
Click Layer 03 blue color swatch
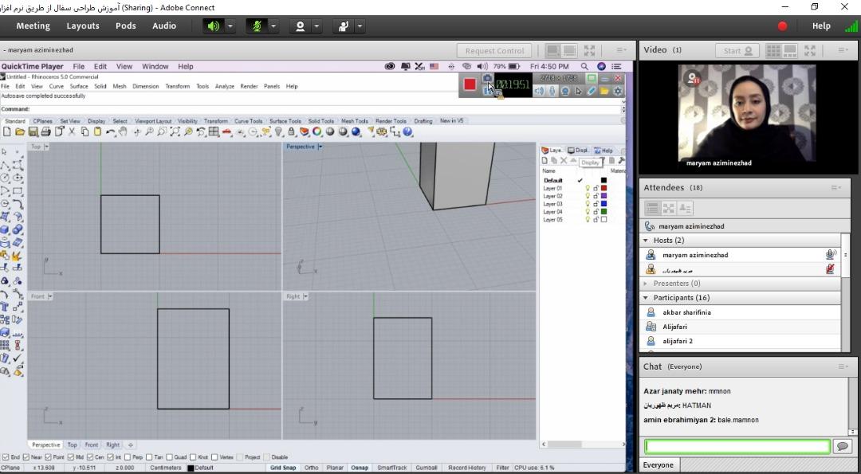pyautogui.click(x=603, y=204)
